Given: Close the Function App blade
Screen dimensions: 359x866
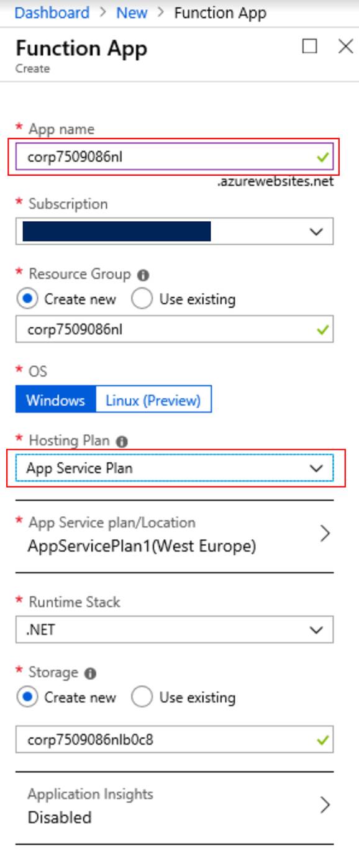Looking at the screenshot, I should [345, 47].
